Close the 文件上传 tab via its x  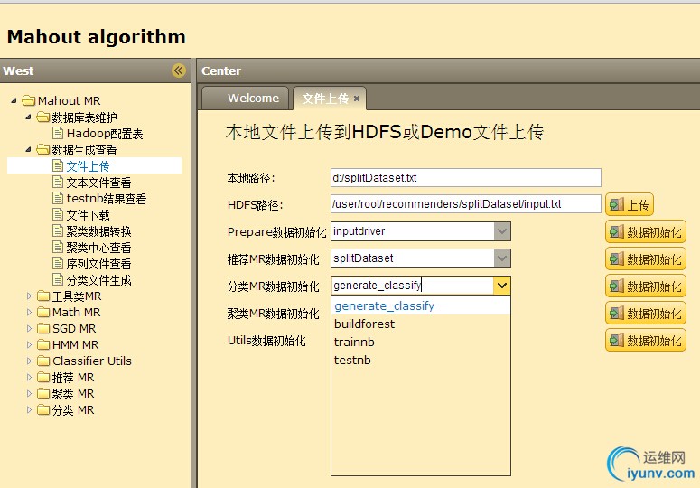coord(357,99)
